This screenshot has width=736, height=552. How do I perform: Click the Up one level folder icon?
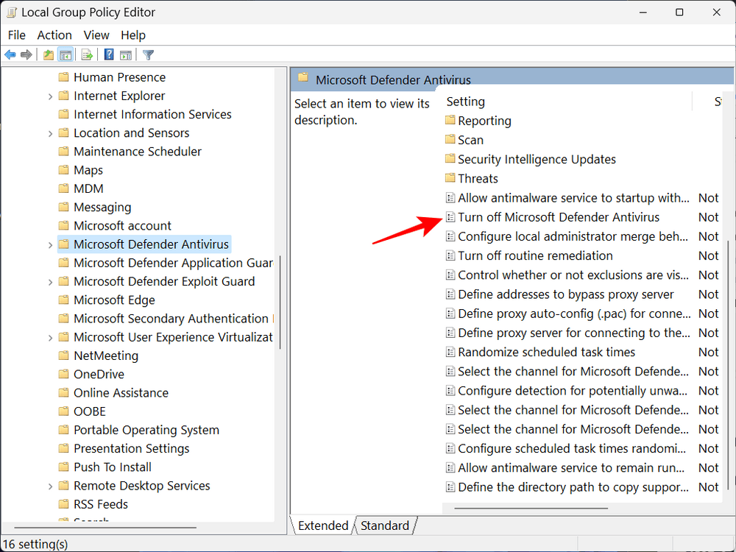click(48, 54)
